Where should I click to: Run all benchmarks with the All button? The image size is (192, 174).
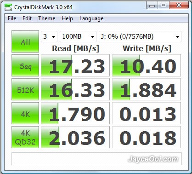click(x=25, y=41)
